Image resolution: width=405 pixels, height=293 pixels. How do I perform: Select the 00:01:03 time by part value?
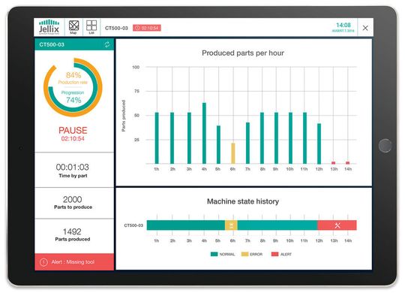point(72,168)
